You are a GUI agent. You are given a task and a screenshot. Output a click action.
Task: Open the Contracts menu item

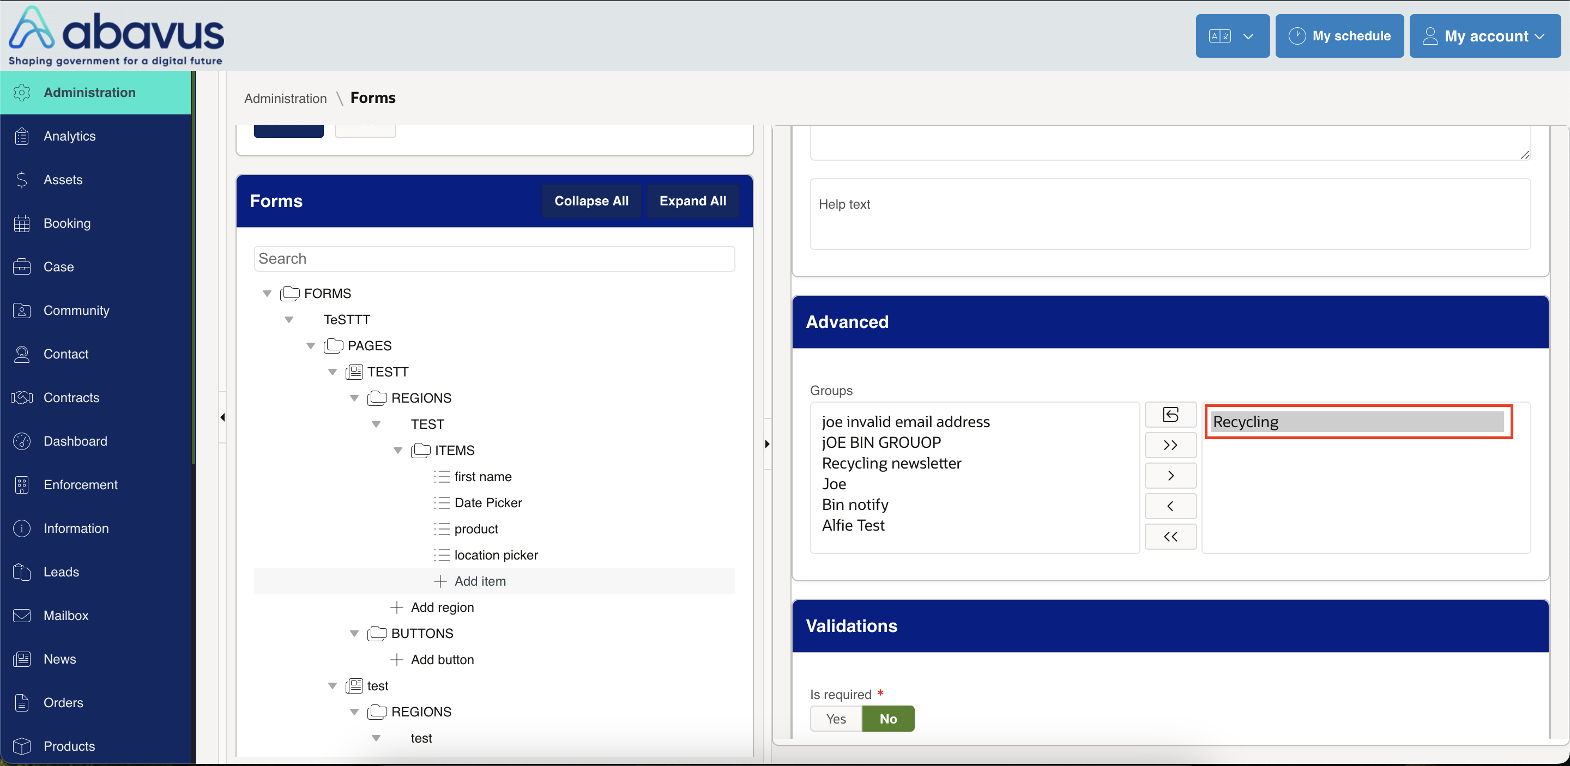71,398
